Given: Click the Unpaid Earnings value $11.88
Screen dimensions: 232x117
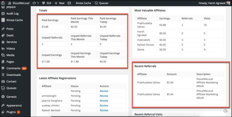Looking at the screenshot, I should [x=46, y=62].
